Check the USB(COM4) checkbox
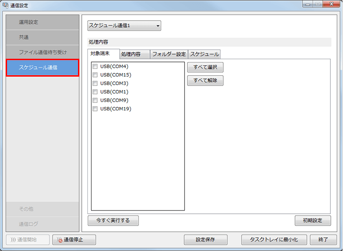This screenshot has width=343, height=251. (x=95, y=66)
